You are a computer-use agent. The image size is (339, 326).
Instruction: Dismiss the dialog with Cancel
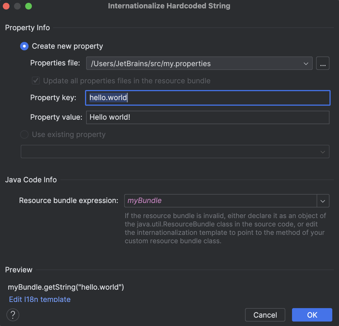coord(265,315)
